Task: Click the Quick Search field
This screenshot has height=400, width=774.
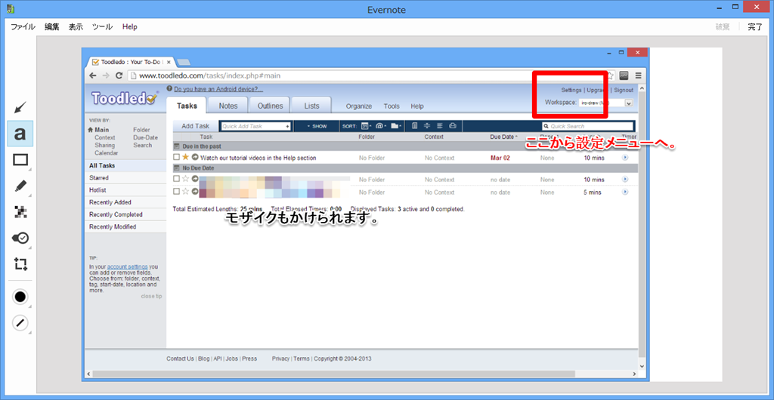Action: point(587,127)
